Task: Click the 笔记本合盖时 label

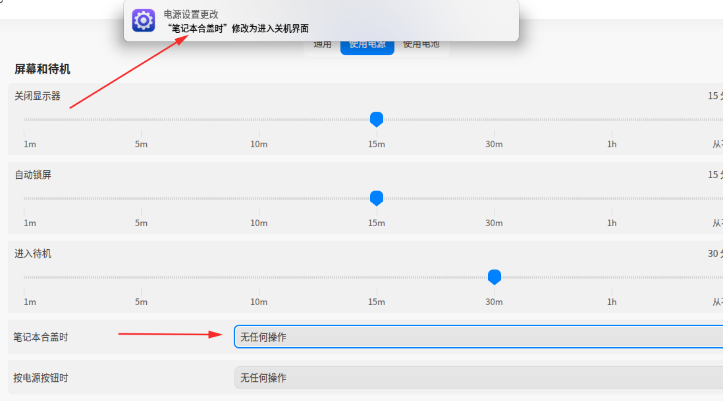Action: tap(41, 337)
